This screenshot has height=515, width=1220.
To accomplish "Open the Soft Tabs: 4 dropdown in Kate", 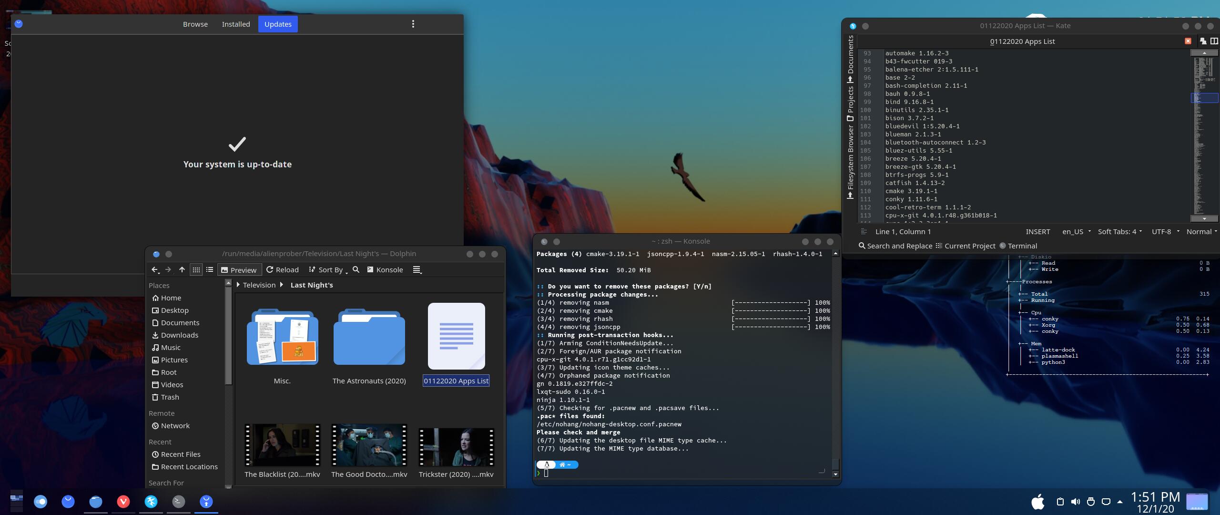I will pyautogui.click(x=1119, y=231).
